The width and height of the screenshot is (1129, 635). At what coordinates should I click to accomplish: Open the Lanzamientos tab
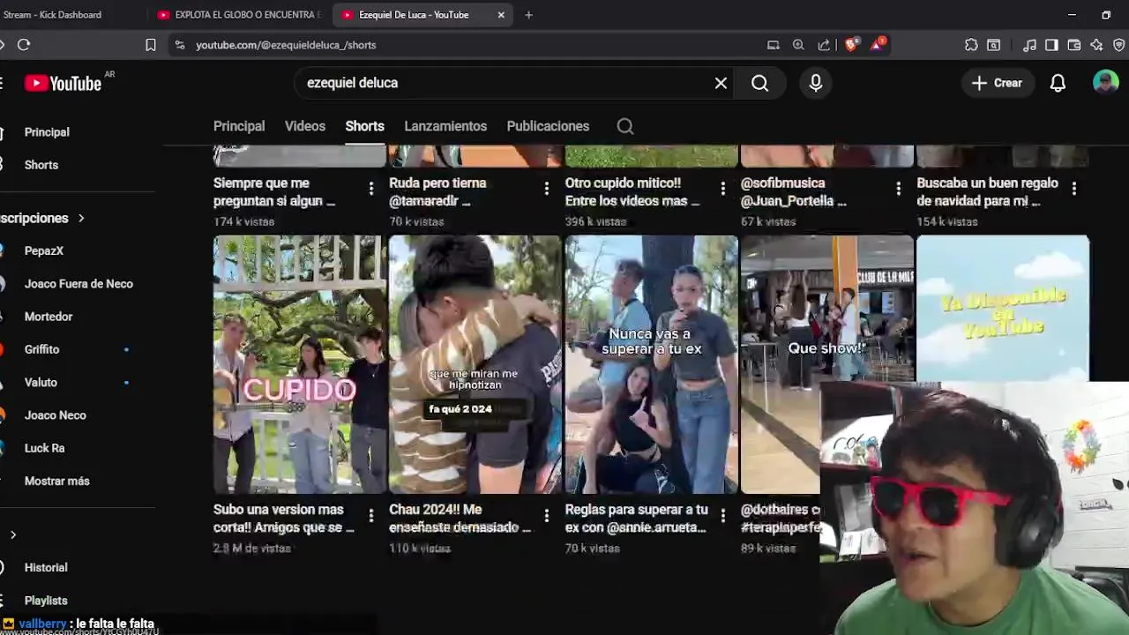pyautogui.click(x=445, y=126)
